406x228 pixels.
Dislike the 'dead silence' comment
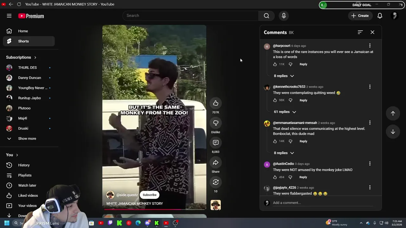pyautogui.click(x=291, y=141)
